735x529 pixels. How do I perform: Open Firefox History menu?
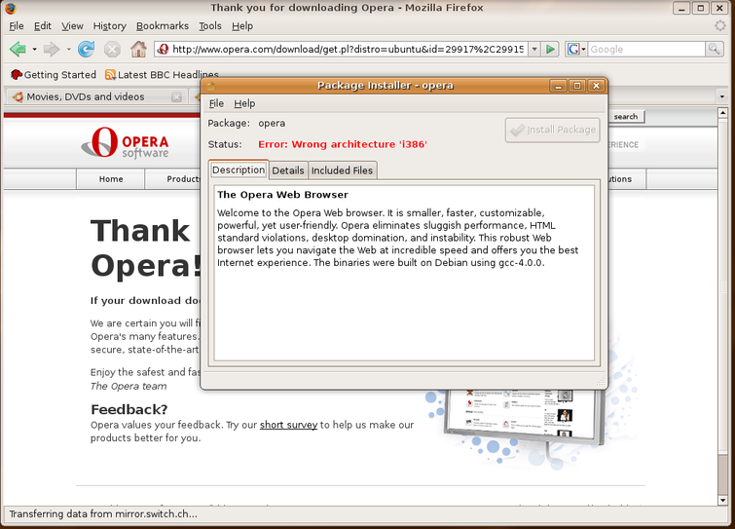(x=110, y=25)
